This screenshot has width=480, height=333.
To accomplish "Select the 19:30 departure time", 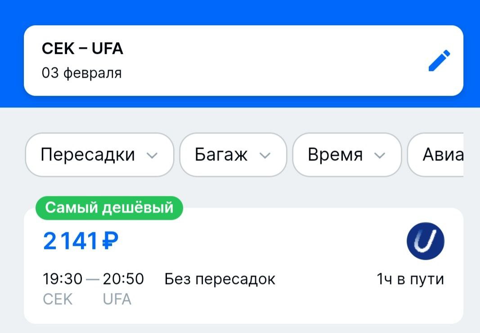I will click(63, 279).
